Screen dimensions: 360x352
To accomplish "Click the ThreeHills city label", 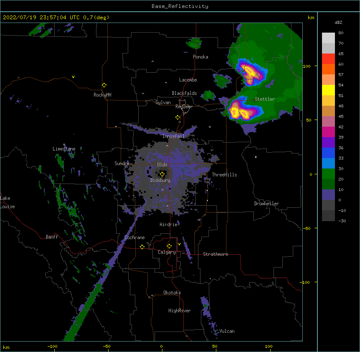I will click(224, 175).
